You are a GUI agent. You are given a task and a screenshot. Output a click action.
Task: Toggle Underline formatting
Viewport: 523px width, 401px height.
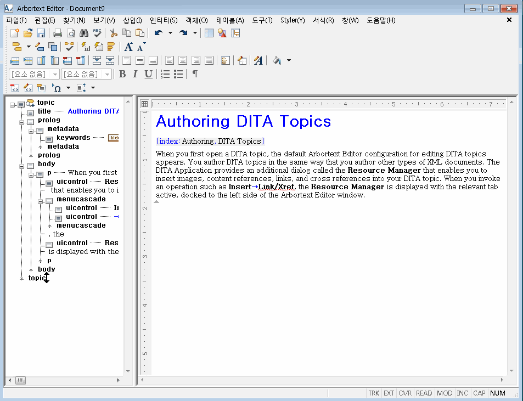(148, 74)
